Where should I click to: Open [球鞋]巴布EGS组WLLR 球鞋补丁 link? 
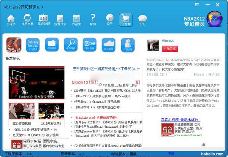pos(103,127)
